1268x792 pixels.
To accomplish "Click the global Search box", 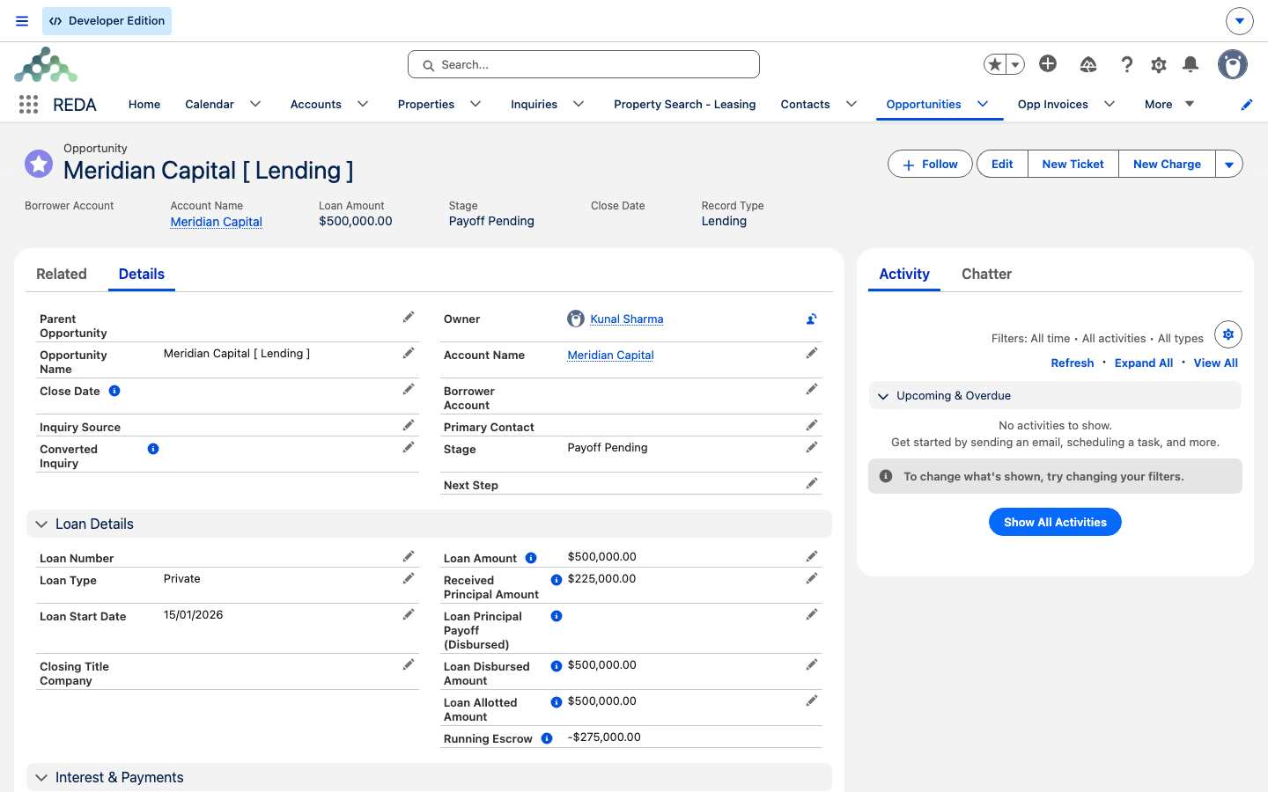I will tap(584, 64).
